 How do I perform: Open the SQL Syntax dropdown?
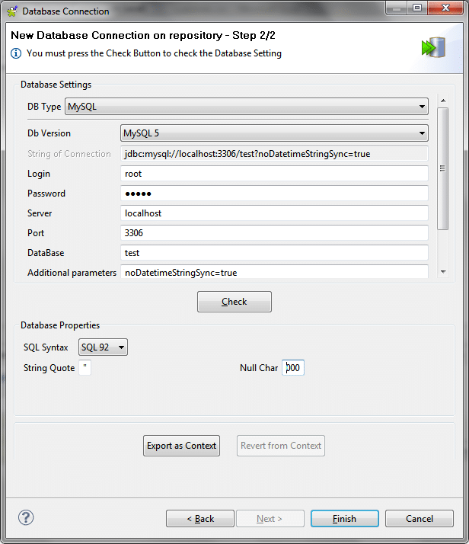click(x=104, y=347)
